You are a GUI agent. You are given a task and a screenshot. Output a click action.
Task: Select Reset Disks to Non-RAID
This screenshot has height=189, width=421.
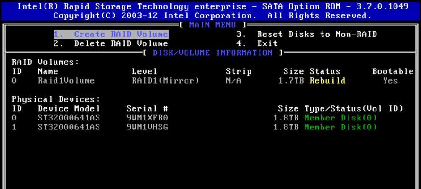coord(306,34)
